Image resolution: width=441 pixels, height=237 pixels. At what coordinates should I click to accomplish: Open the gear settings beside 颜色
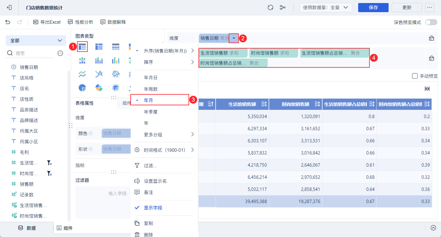90,133
